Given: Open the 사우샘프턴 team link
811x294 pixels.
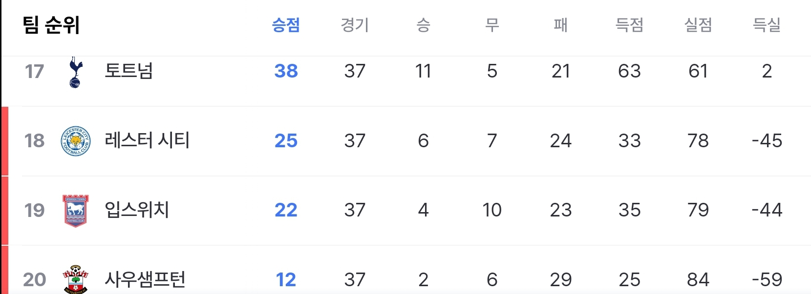Looking at the screenshot, I should pyautogui.click(x=145, y=279).
